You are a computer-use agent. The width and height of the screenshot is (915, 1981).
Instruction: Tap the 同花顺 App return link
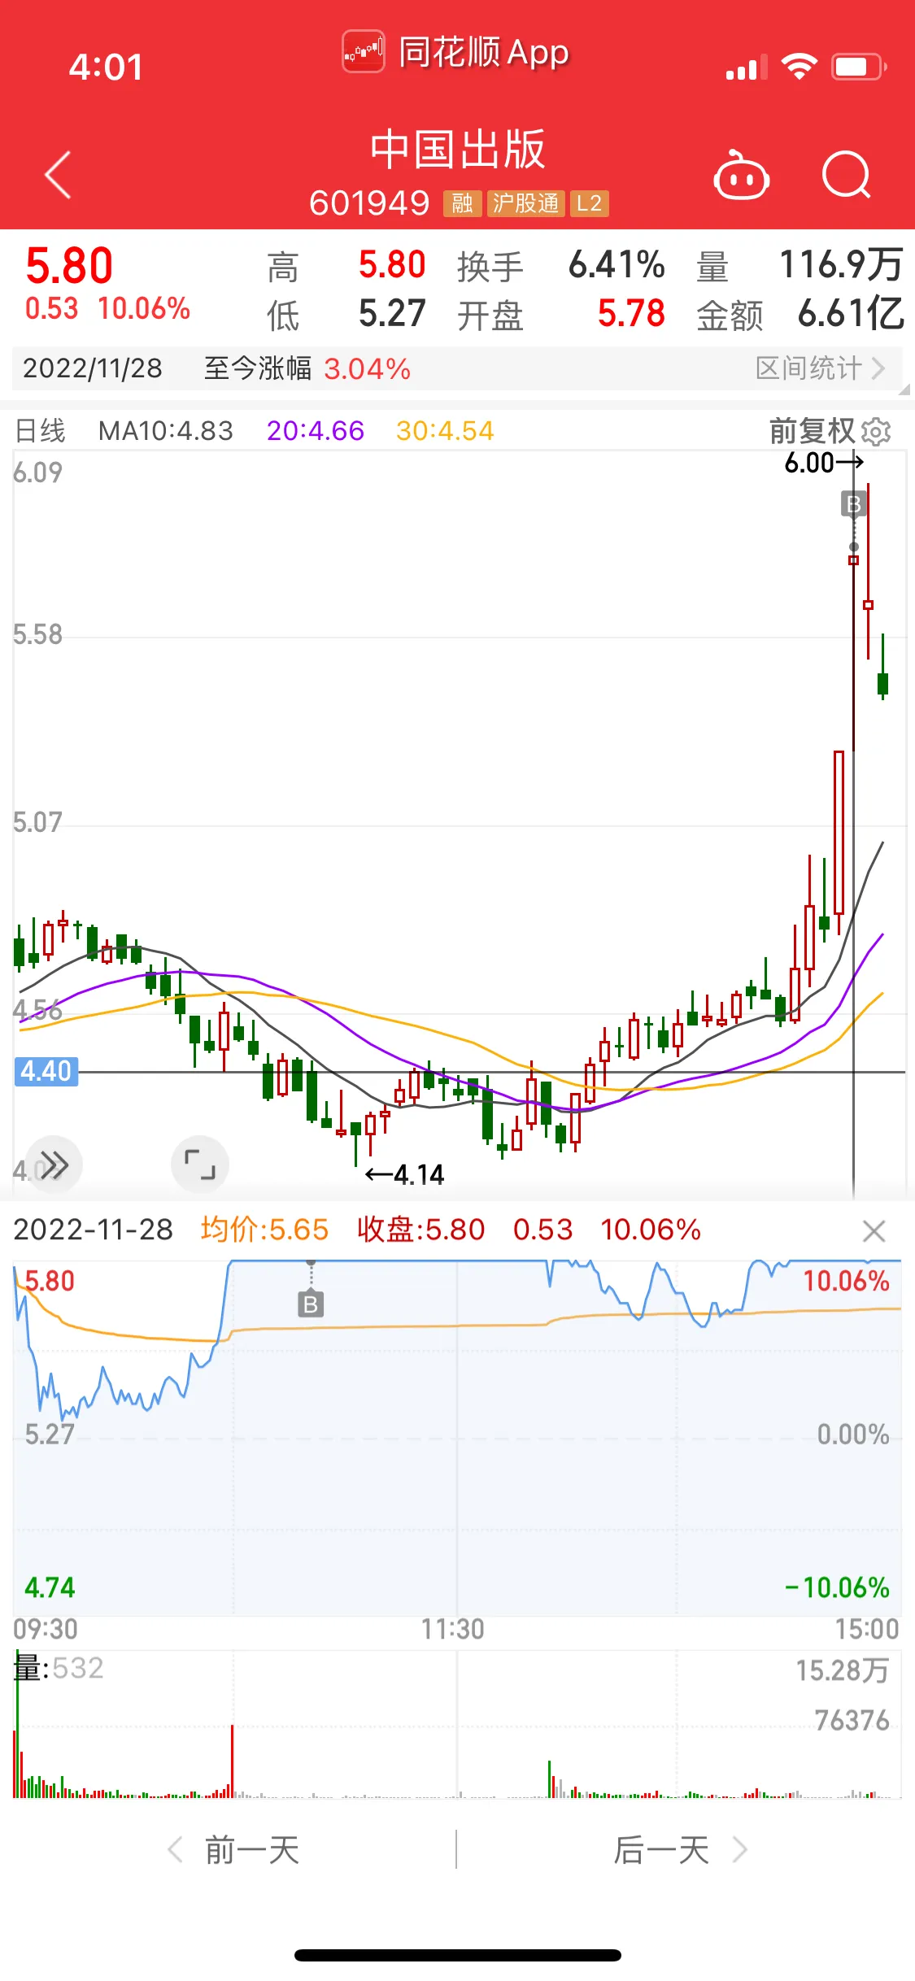455,52
